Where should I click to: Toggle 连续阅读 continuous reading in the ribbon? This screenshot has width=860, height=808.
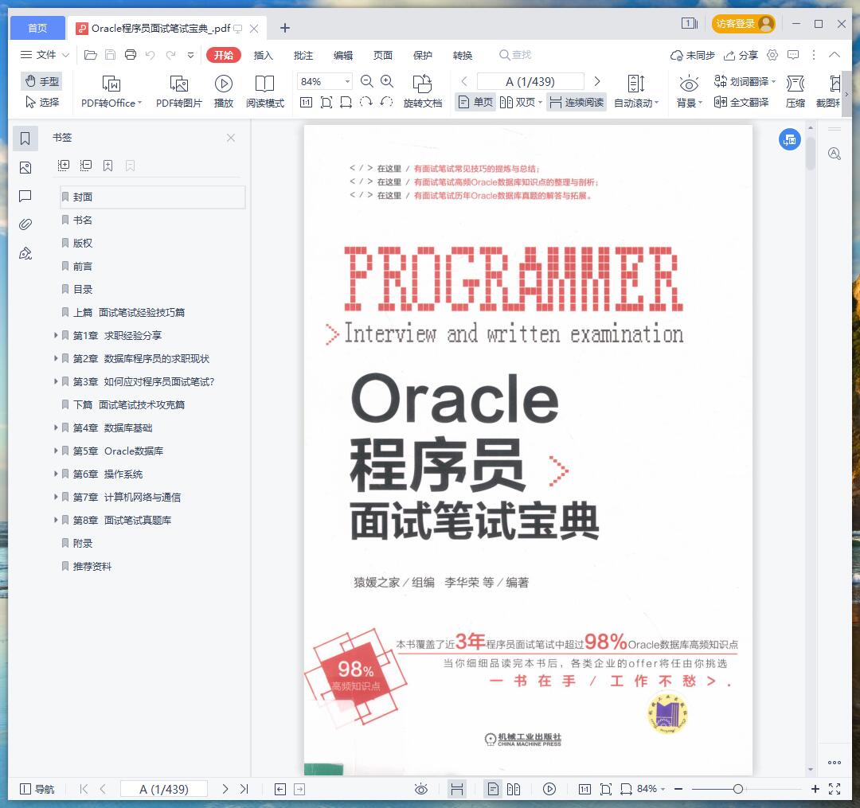click(577, 102)
